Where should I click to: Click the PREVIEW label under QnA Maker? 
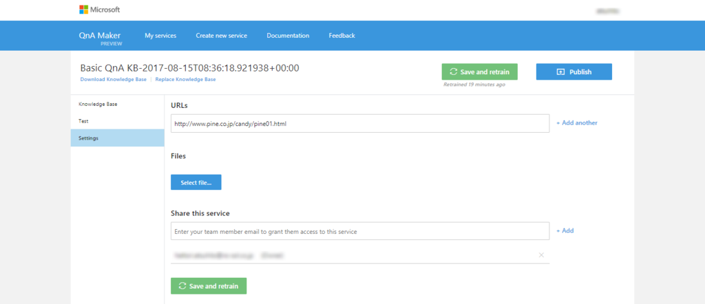pos(111,43)
